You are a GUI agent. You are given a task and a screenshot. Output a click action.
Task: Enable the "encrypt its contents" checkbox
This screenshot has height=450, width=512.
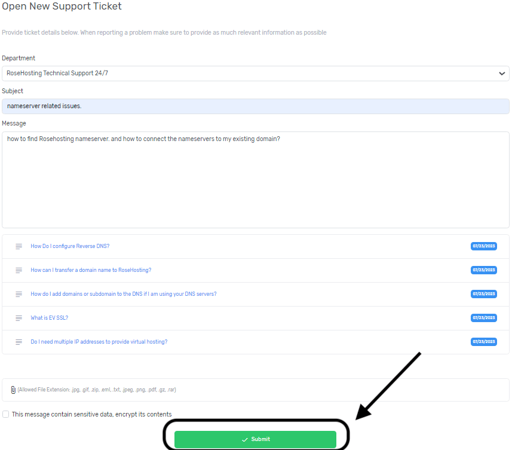tap(5, 414)
